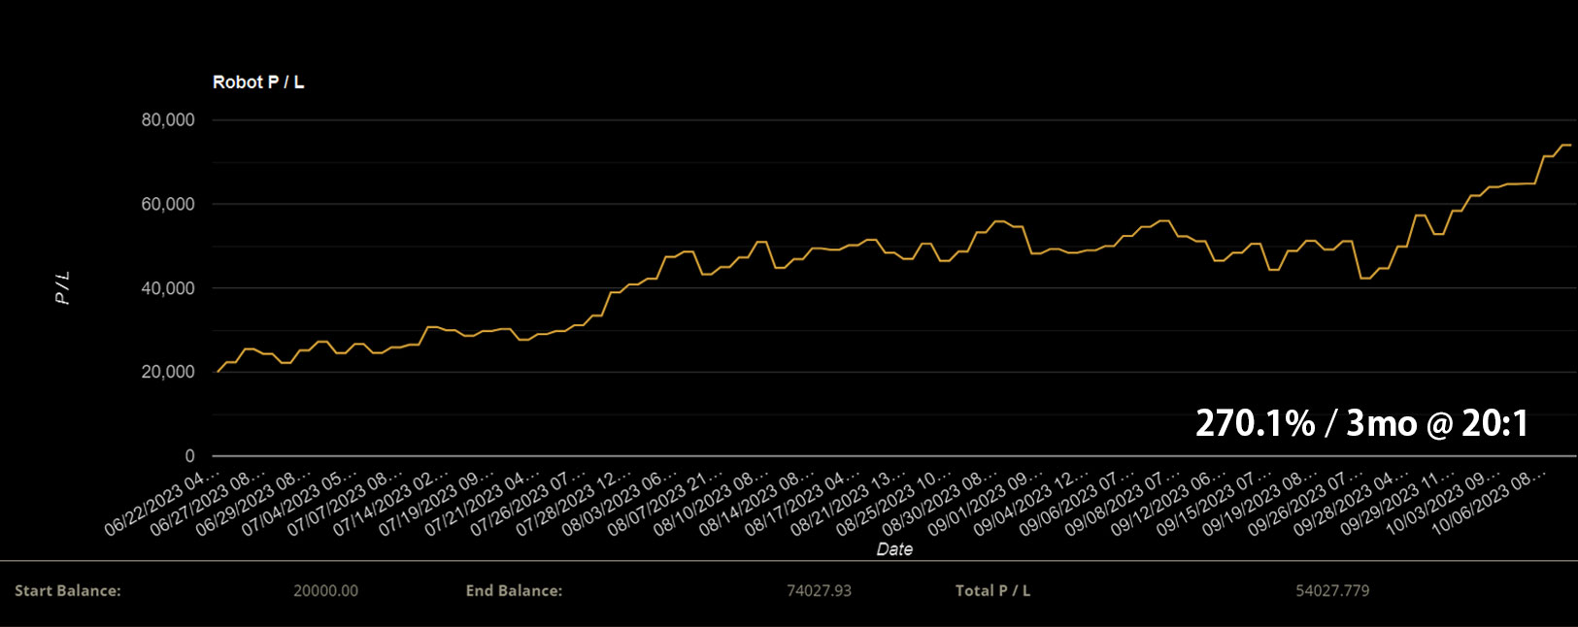Select the 07/14/2023 date label

click(389, 504)
